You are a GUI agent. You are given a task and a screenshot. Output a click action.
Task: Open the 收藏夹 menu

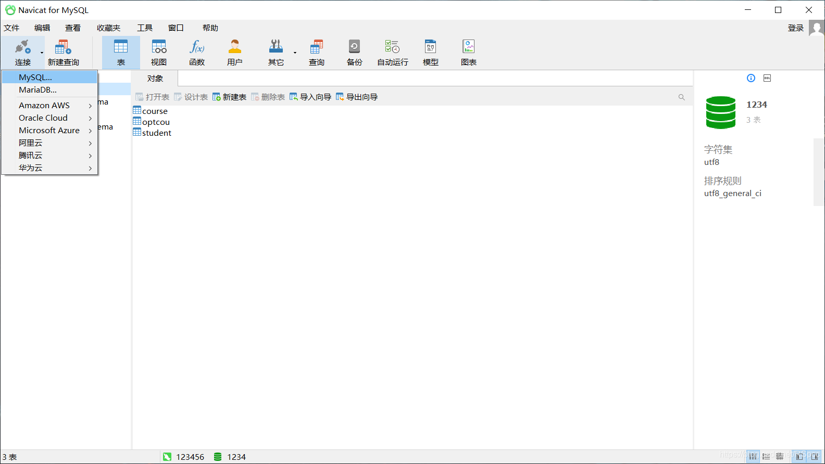coord(108,28)
